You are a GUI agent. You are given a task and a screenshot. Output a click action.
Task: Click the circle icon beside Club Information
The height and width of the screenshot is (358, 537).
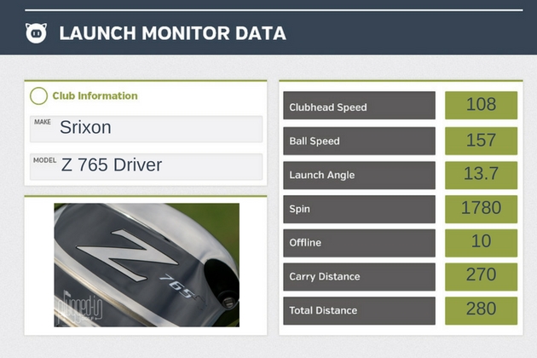coord(38,96)
